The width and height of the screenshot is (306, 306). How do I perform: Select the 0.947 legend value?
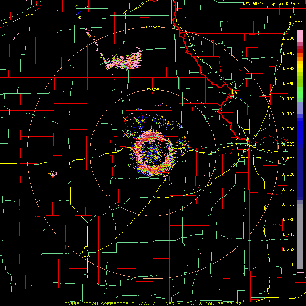coord(288,53)
